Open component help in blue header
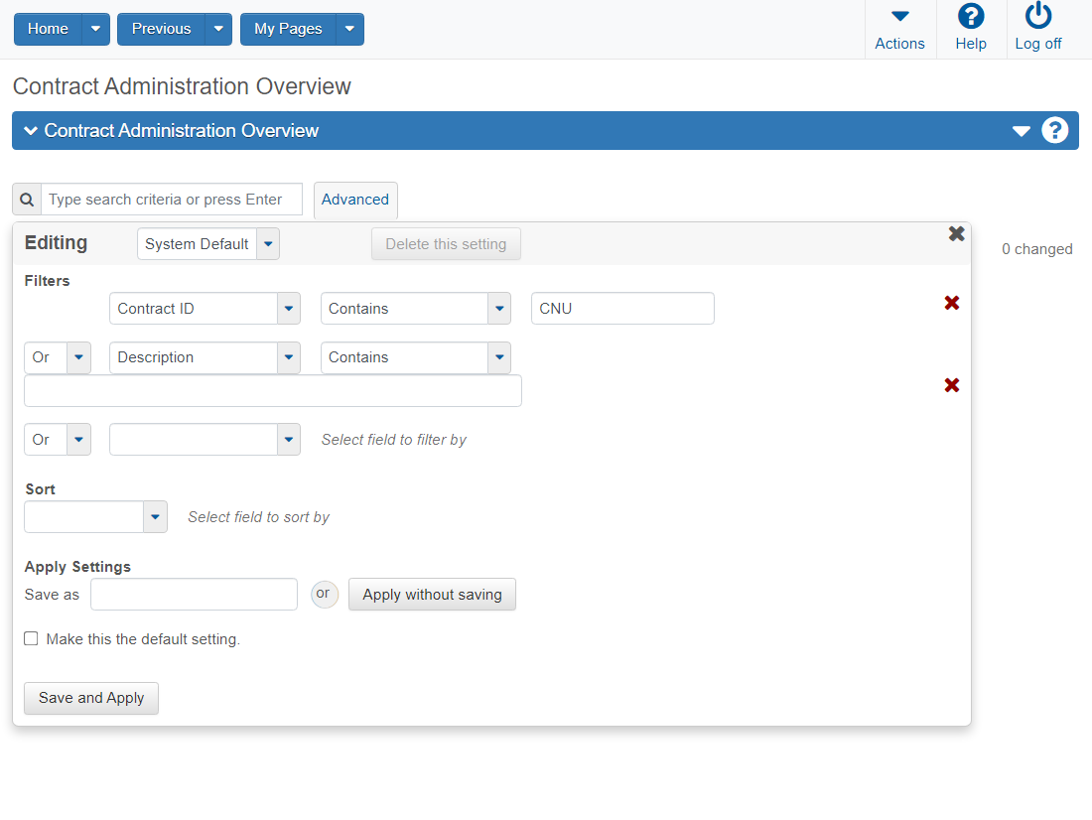 point(1054,130)
